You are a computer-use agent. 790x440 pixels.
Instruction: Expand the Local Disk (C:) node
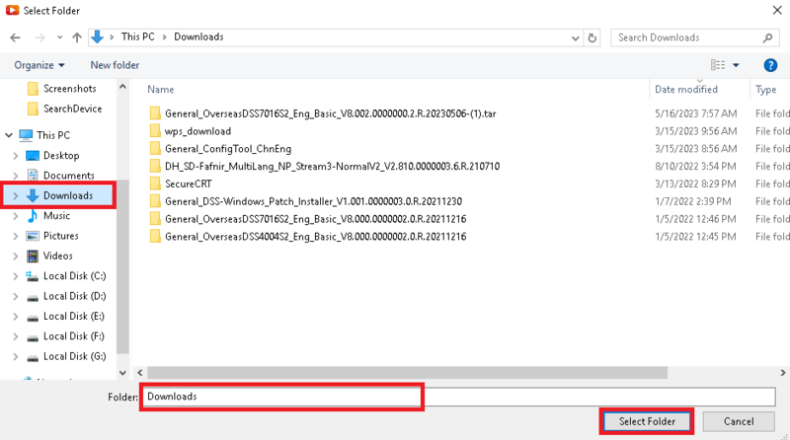point(15,276)
